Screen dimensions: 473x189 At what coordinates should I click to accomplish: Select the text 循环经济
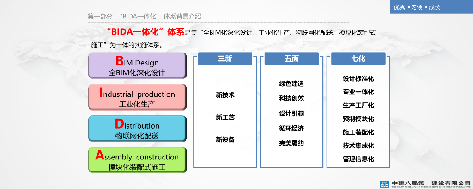click(291, 129)
